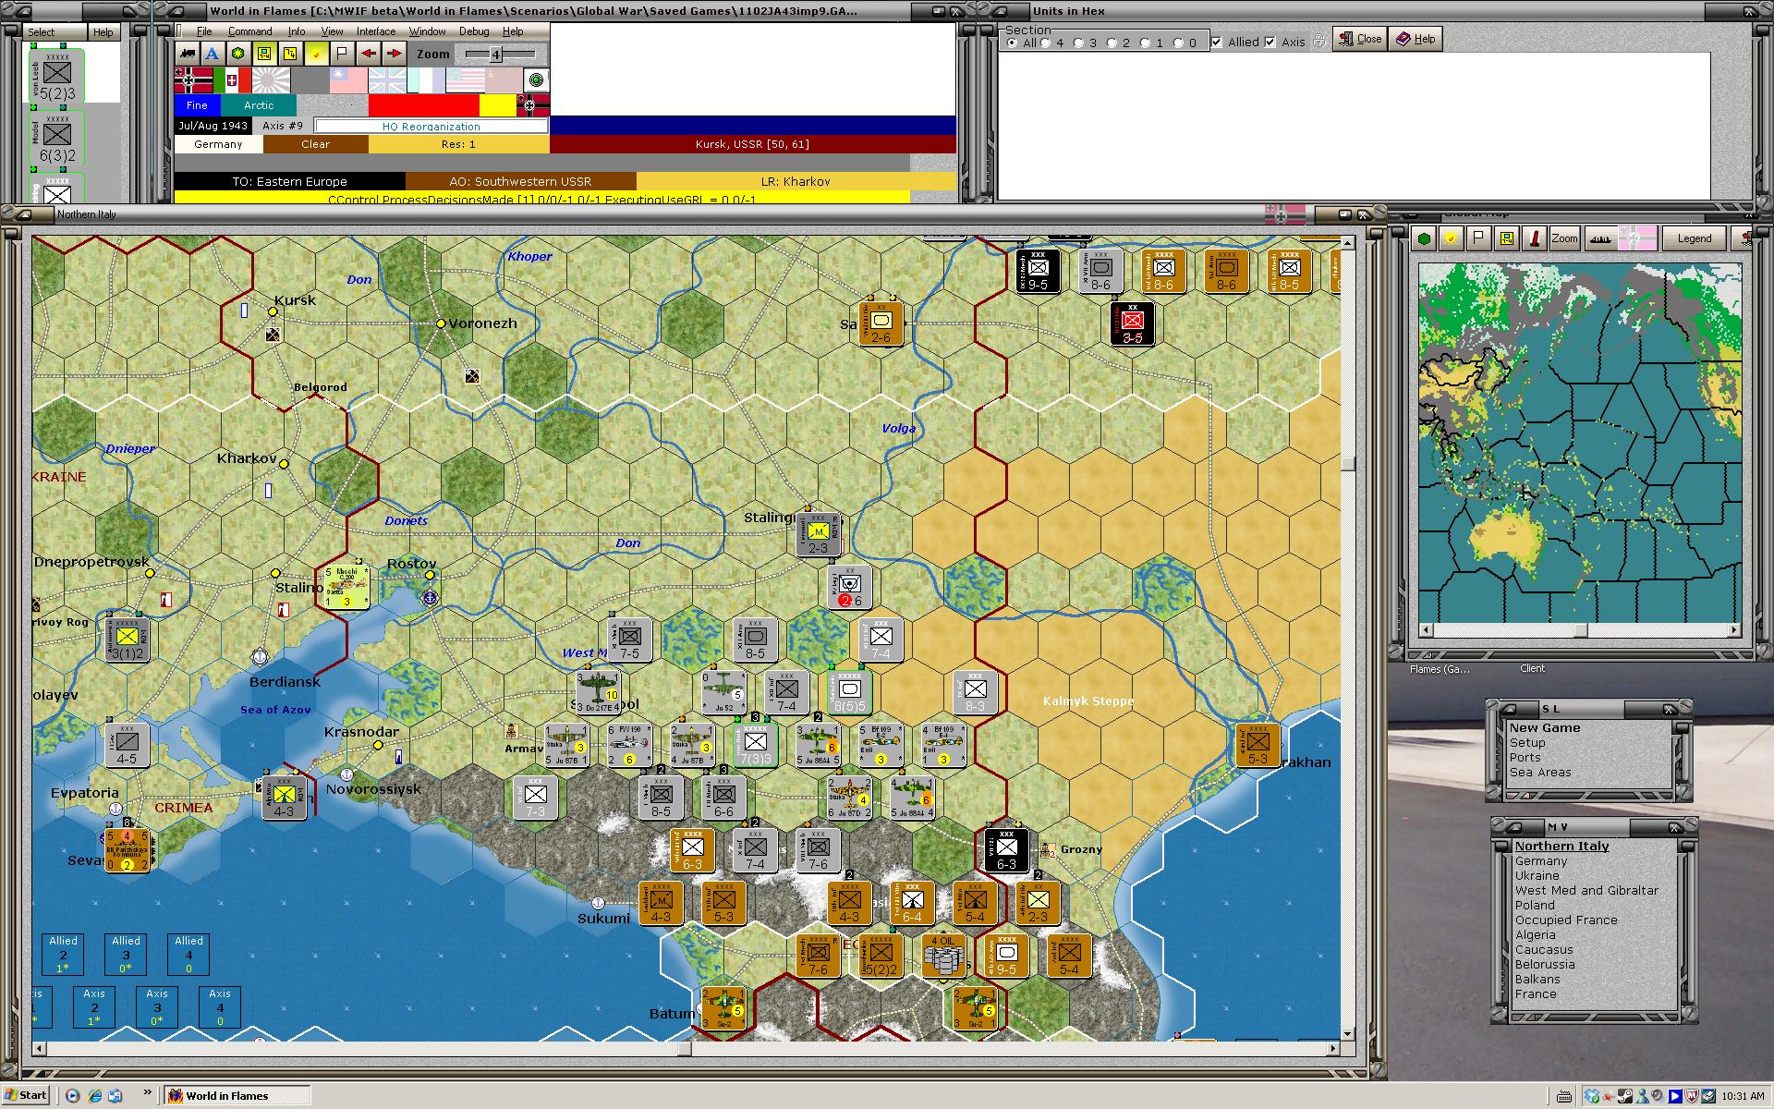The height and width of the screenshot is (1109, 1774).
Task: Click the red left arrow toolbar icon
Action: (369, 54)
